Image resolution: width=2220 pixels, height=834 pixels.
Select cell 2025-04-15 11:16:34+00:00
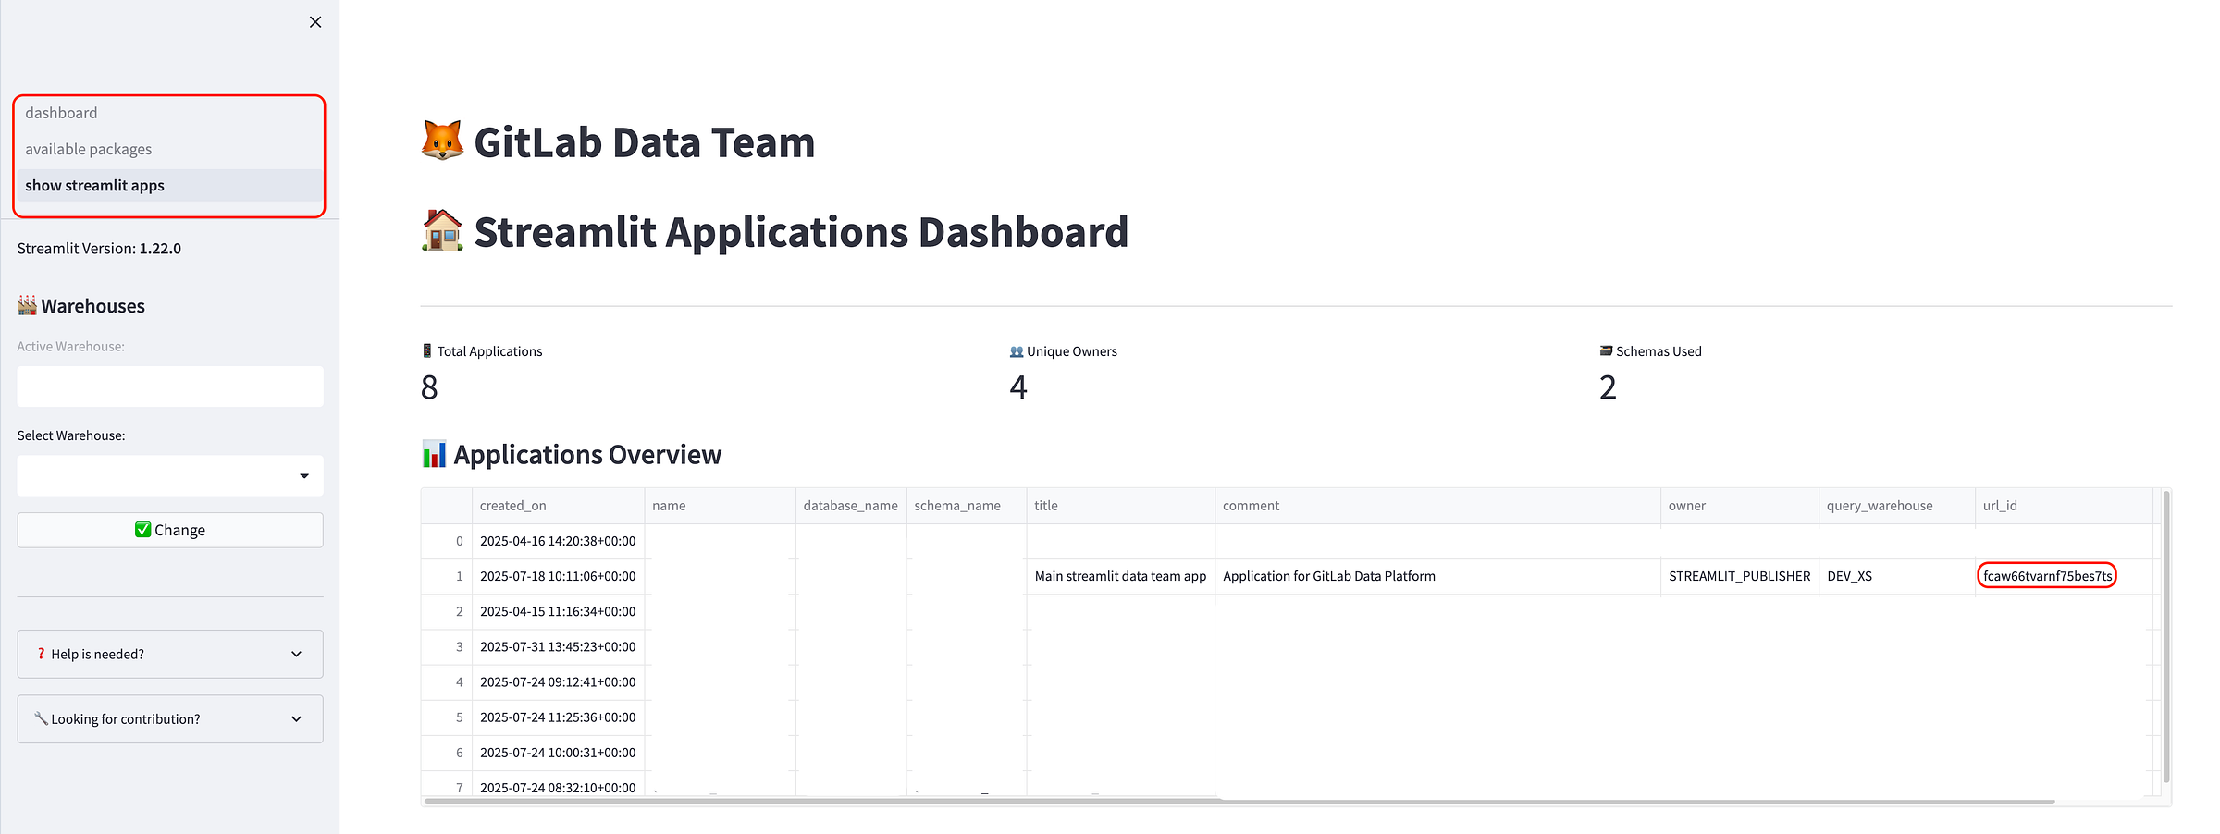pyautogui.click(x=558, y=611)
